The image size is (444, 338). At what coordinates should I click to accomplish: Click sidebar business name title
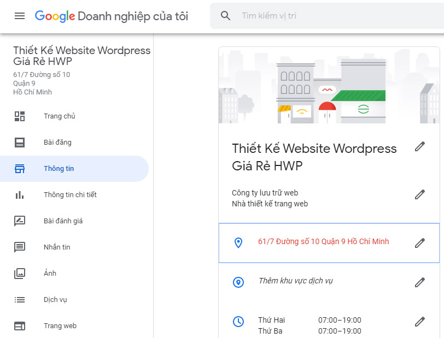coord(81,56)
